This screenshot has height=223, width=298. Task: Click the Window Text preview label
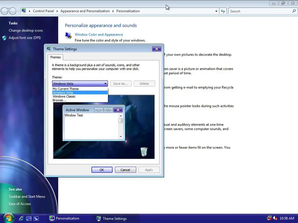[74, 115]
